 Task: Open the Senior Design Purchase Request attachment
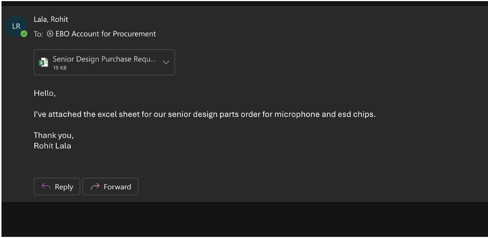(104, 59)
